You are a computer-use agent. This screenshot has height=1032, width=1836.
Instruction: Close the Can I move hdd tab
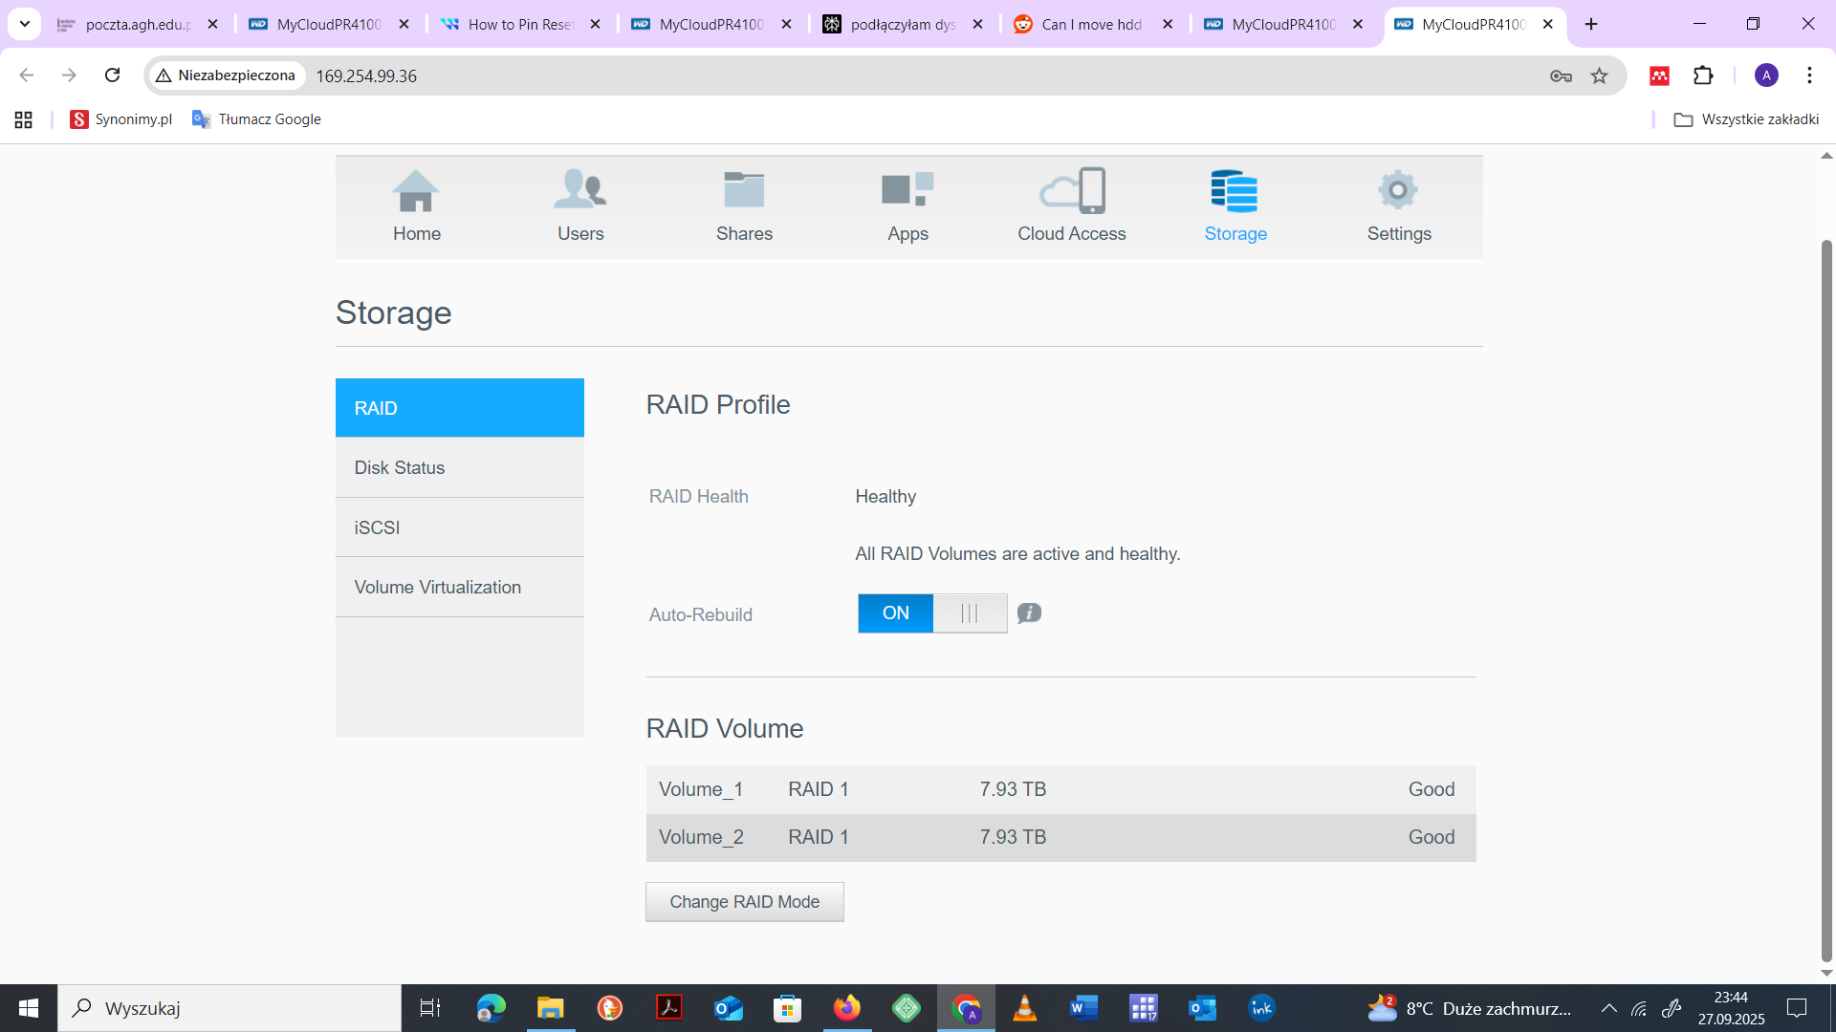[1168, 24]
